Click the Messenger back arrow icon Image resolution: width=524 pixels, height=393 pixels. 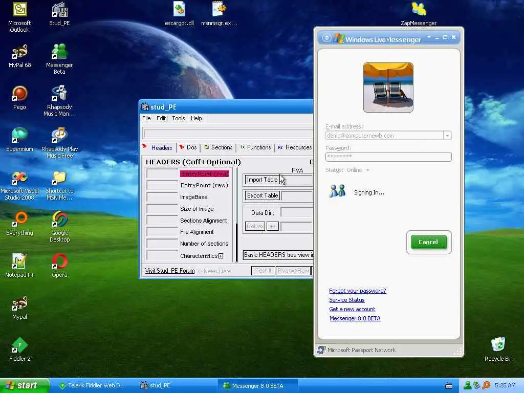click(326, 38)
